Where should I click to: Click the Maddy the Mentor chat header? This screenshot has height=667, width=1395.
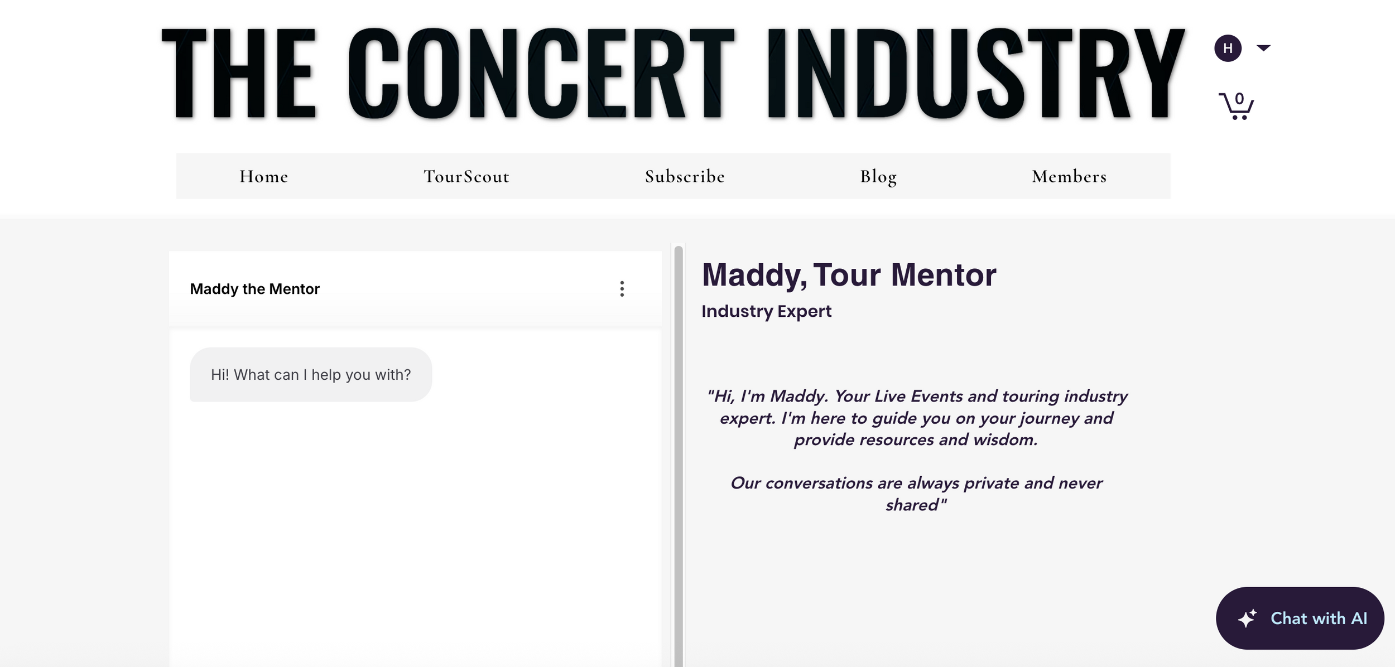(255, 289)
